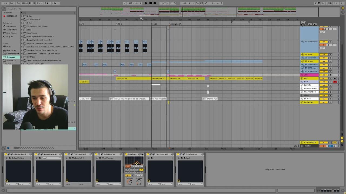Select Audio Effects in browser categories

pyautogui.click(x=12, y=30)
